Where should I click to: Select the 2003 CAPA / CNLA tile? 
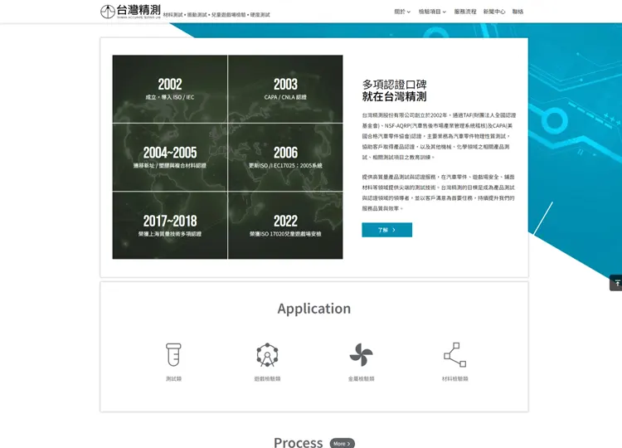(285, 89)
